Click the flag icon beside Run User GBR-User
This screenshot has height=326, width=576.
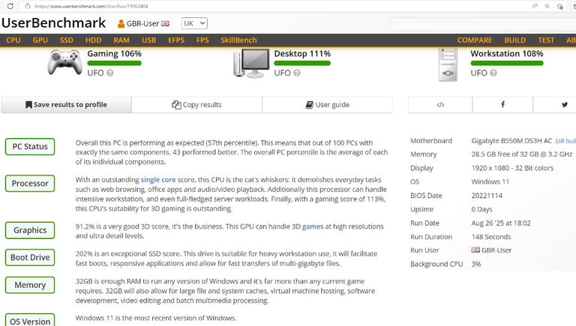click(475, 250)
